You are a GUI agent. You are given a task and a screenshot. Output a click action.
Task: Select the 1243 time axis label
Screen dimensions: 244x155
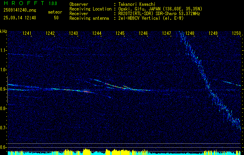coord(73,33)
